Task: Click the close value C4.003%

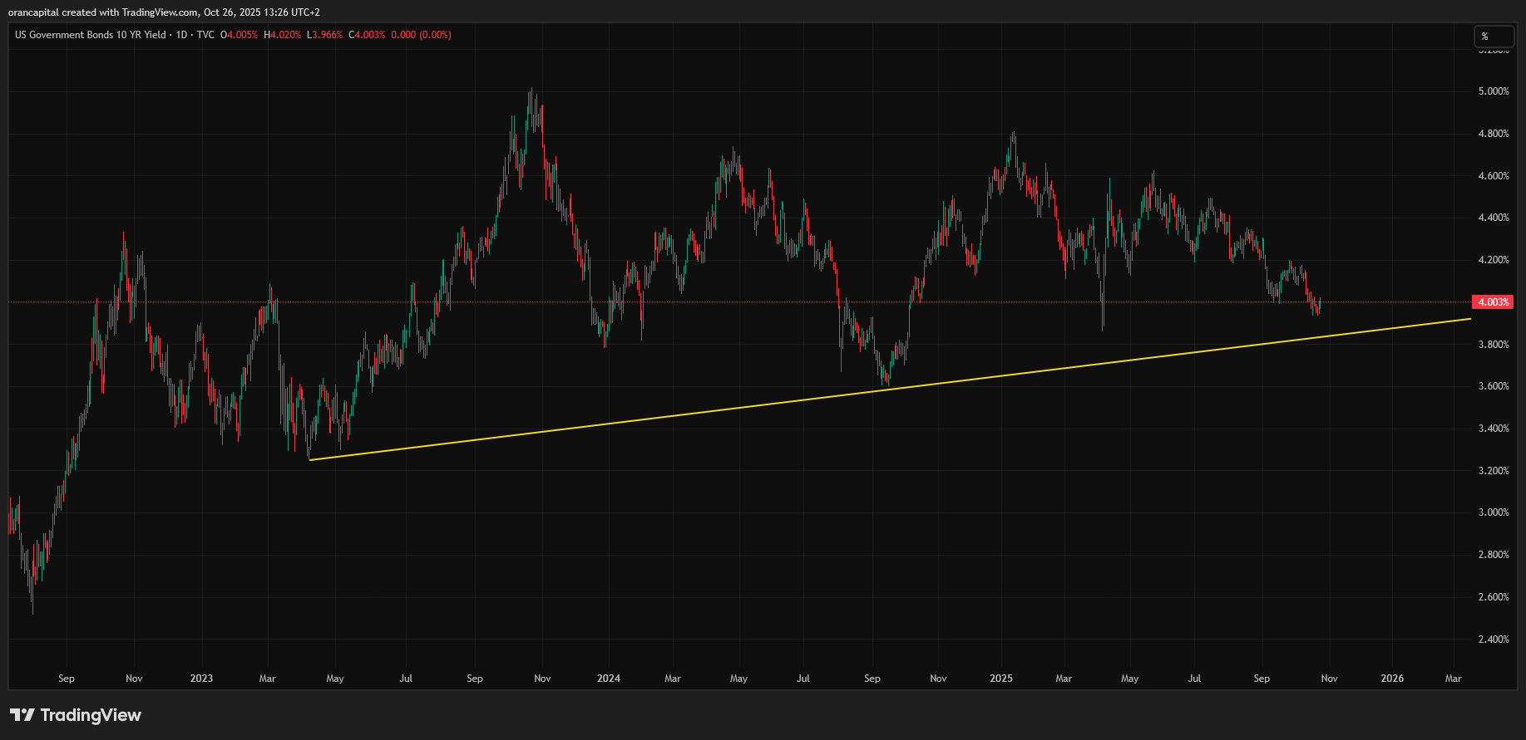Action: [368, 35]
